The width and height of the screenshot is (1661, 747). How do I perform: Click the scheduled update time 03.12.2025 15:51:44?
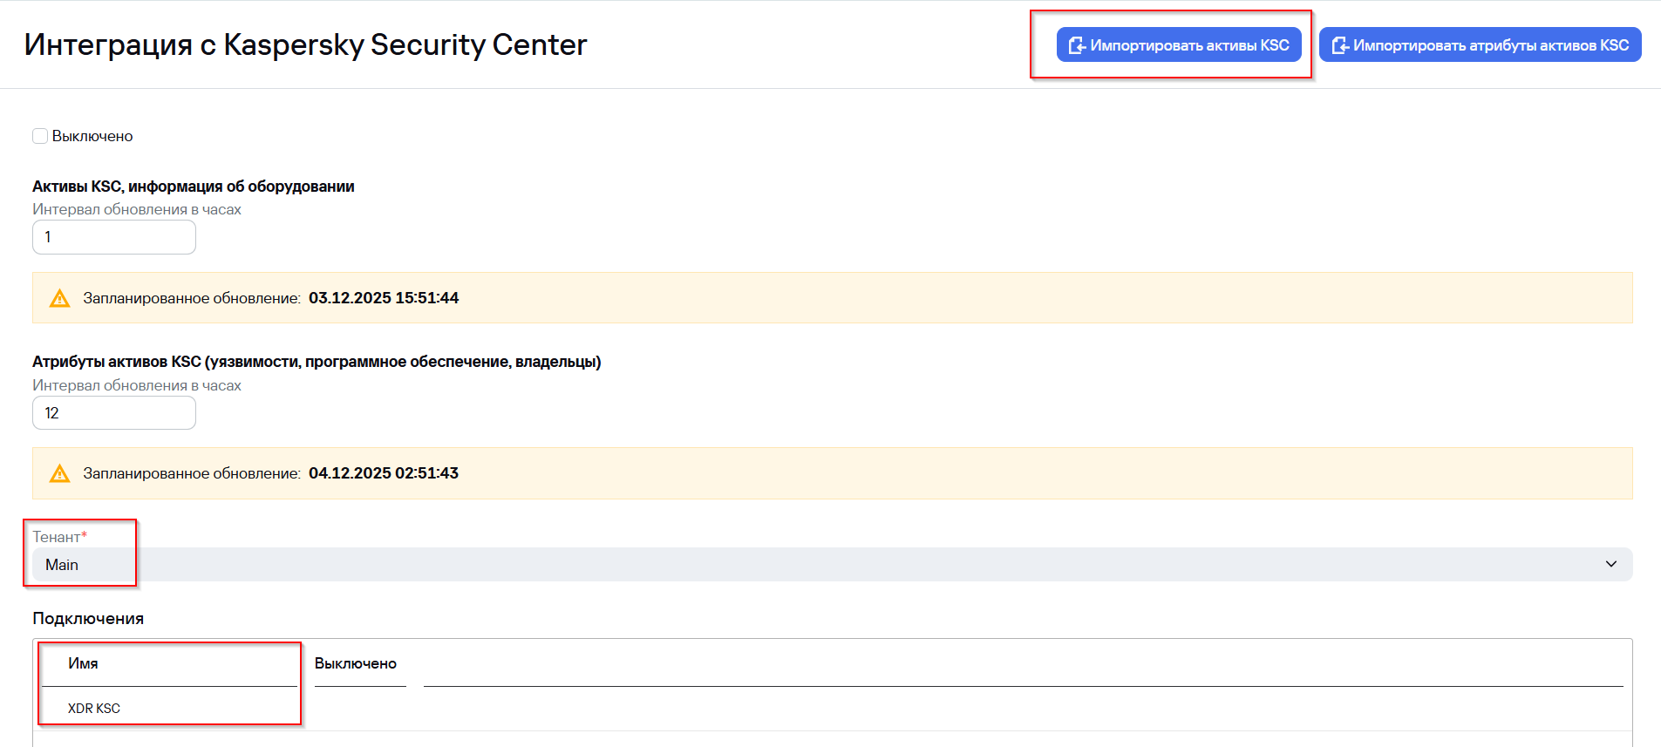coord(384,298)
